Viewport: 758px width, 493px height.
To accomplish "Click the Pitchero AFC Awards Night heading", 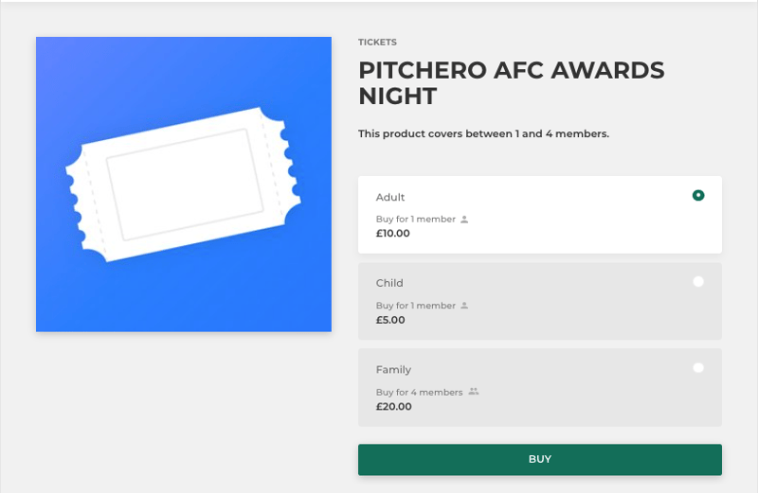I will [x=512, y=82].
